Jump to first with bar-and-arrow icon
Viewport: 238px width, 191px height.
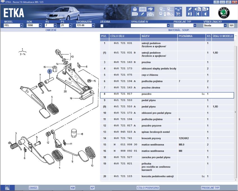click(x=198, y=14)
